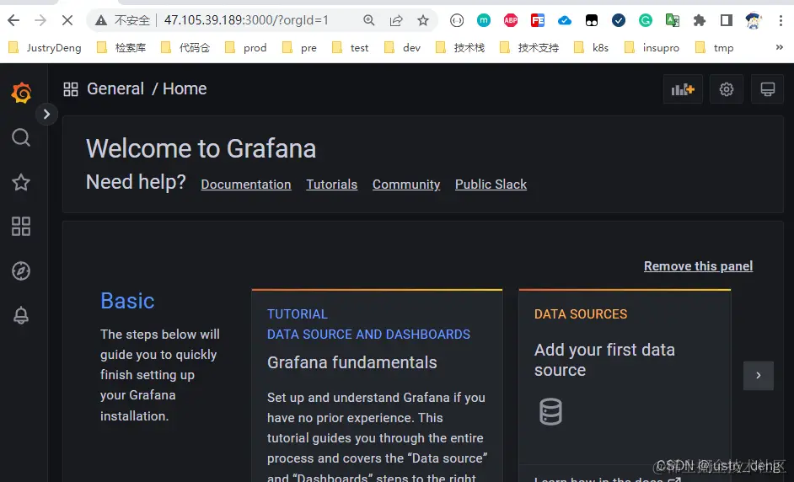Open the Explore compass icon
The height and width of the screenshot is (482, 794).
pyautogui.click(x=21, y=270)
